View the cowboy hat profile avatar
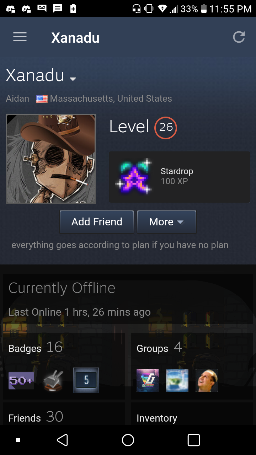This screenshot has width=256, height=455. click(x=51, y=159)
